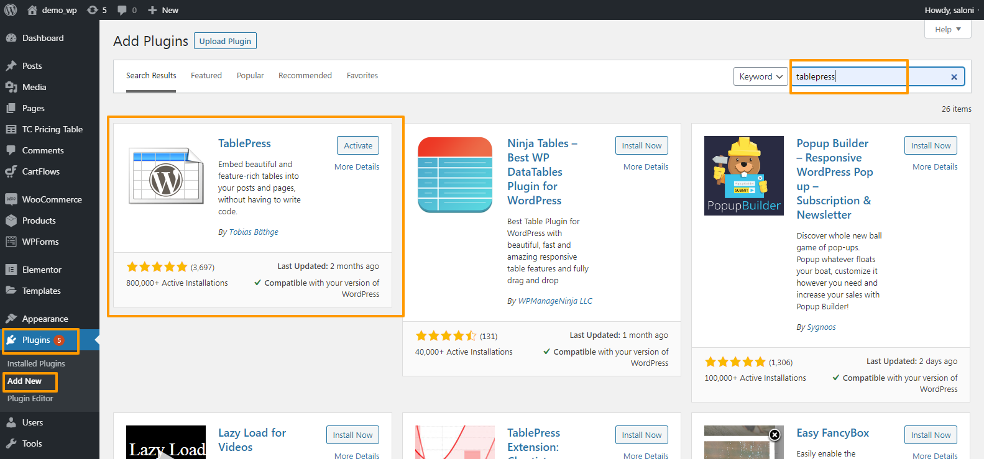
Task: Open Elementor in the sidebar
Action: [42, 270]
